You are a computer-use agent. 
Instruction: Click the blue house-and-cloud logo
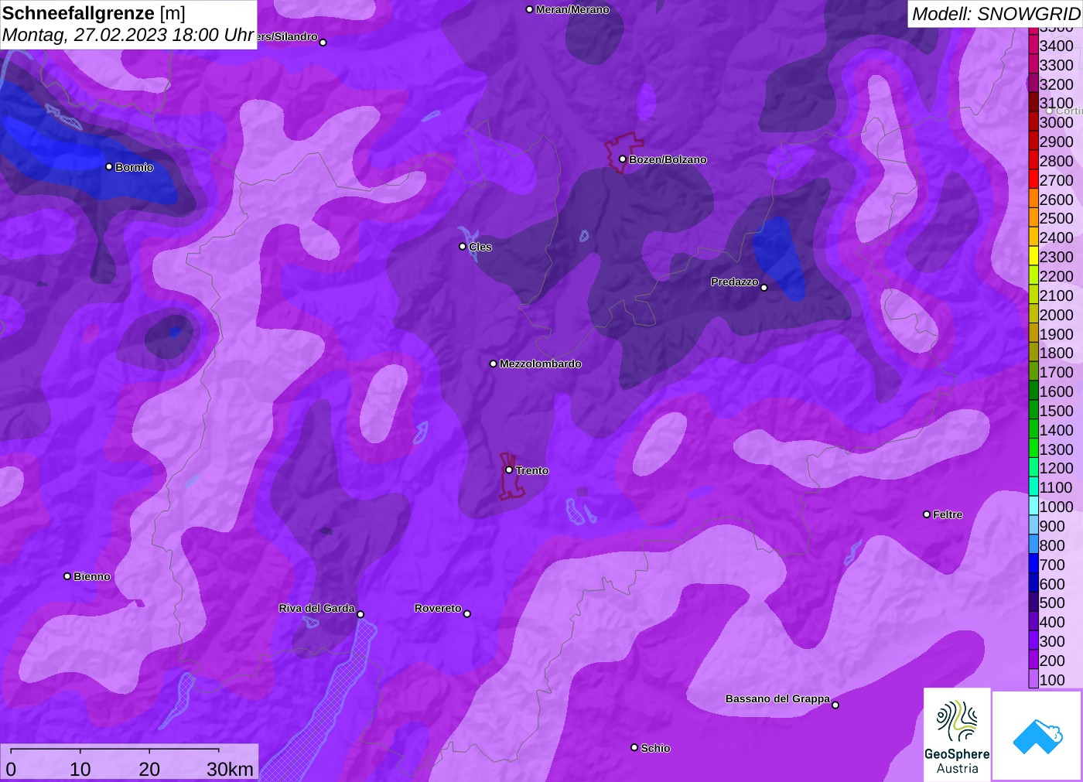click(1037, 736)
